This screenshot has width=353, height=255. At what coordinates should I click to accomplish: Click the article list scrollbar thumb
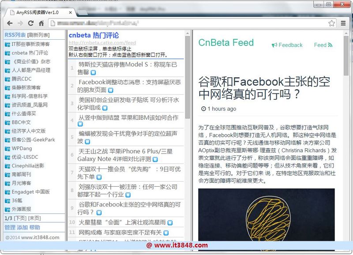(x=187, y=77)
